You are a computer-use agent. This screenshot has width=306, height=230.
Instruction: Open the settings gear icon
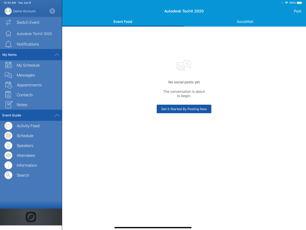(52, 11)
